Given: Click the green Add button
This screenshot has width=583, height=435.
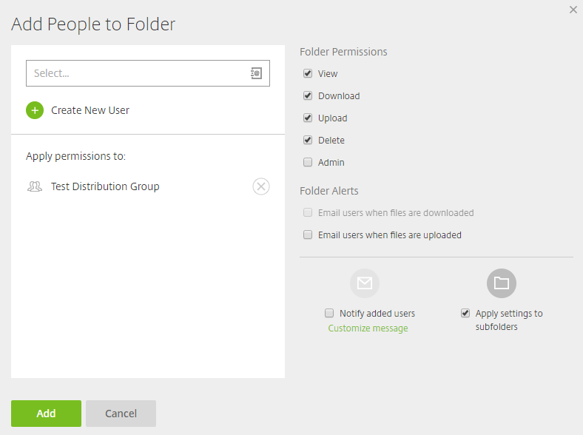Looking at the screenshot, I should pyautogui.click(x=46, y=414).
